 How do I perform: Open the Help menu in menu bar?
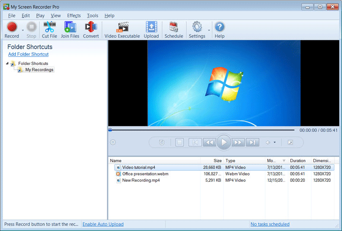109,16
